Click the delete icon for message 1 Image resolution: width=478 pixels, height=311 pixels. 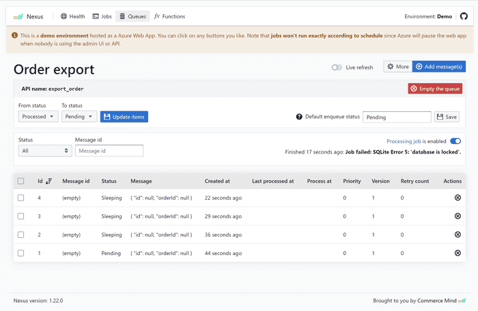tap(458, 253)
